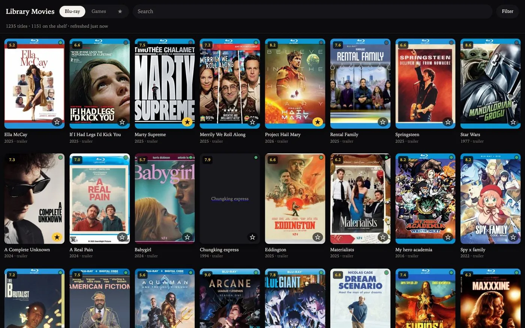Click the star icon on Spy x family
This screenshot has height=328, width=525.
[x=513, y=237]
